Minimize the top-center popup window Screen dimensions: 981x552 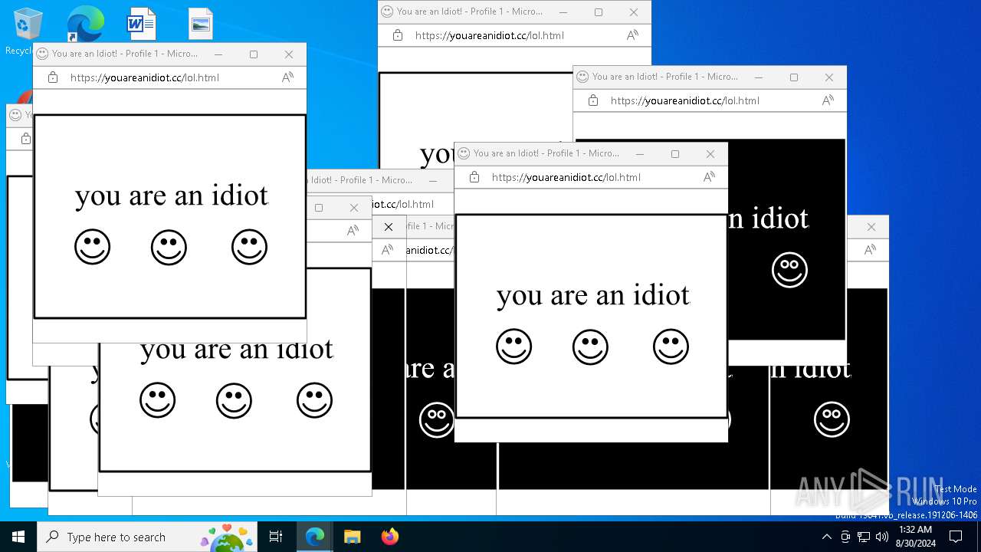click(x=563, y=12)
